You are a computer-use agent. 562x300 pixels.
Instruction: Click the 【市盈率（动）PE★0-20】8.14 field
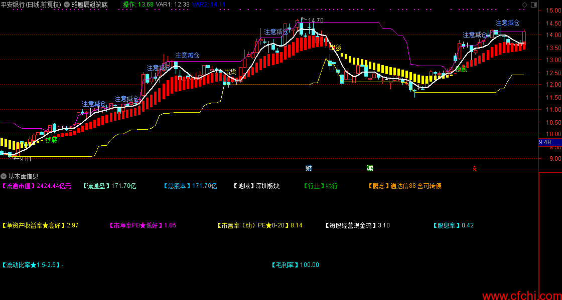259,225
